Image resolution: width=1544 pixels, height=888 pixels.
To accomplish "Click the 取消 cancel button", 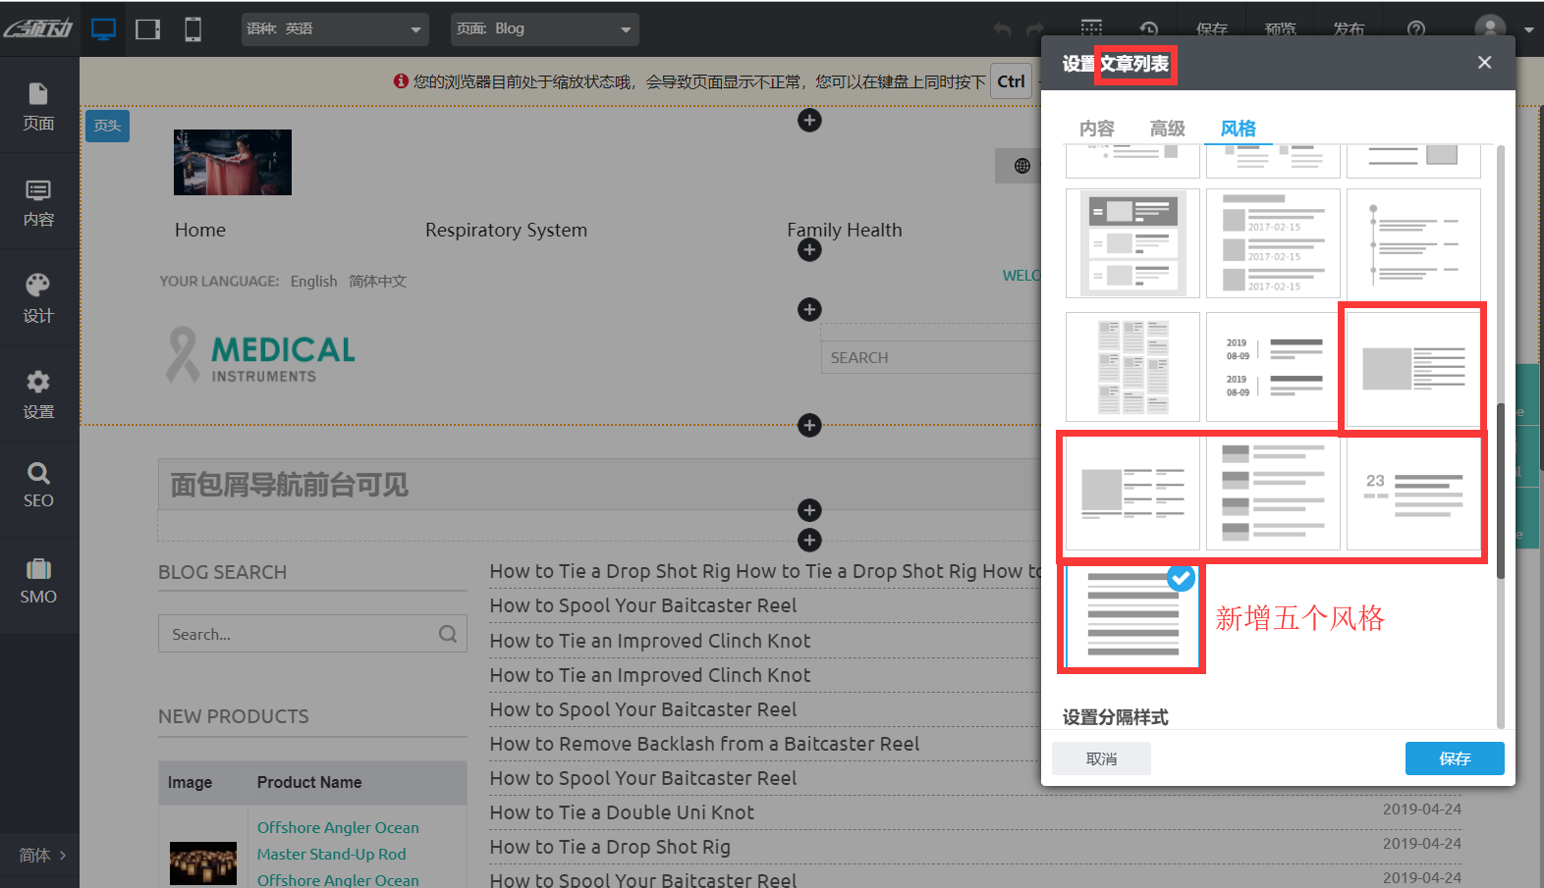I will tap(1101, 758).
